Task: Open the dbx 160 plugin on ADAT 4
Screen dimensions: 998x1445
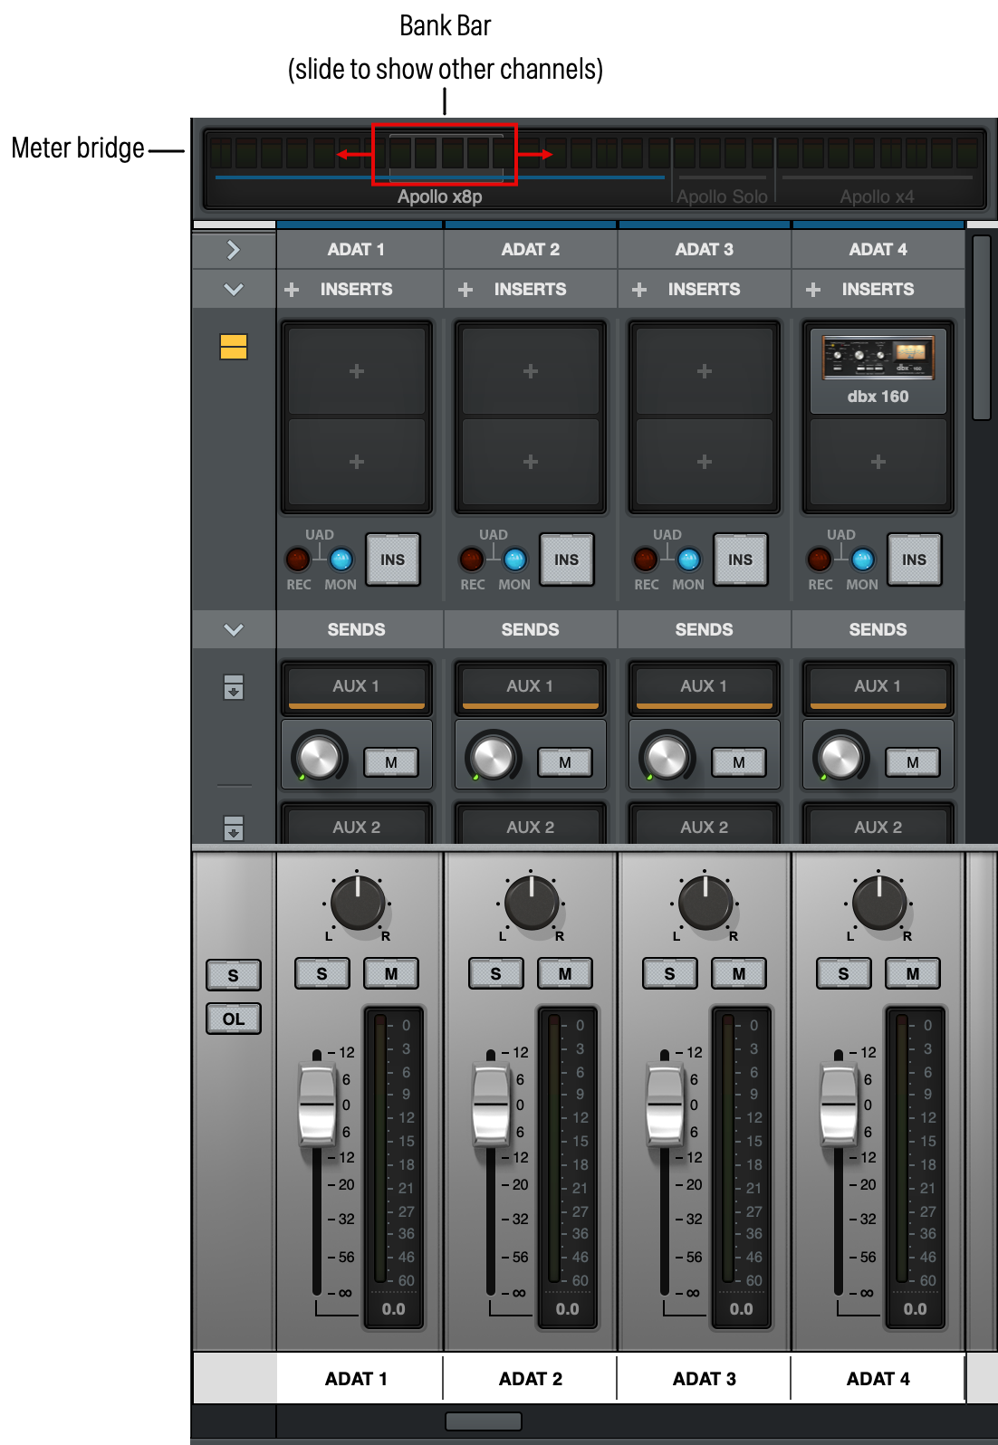Action: 878,371
